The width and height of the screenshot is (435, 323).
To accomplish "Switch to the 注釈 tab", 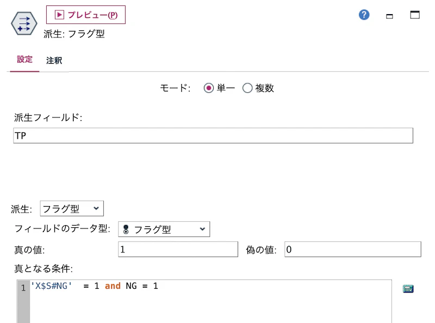I will coord(54,60).
